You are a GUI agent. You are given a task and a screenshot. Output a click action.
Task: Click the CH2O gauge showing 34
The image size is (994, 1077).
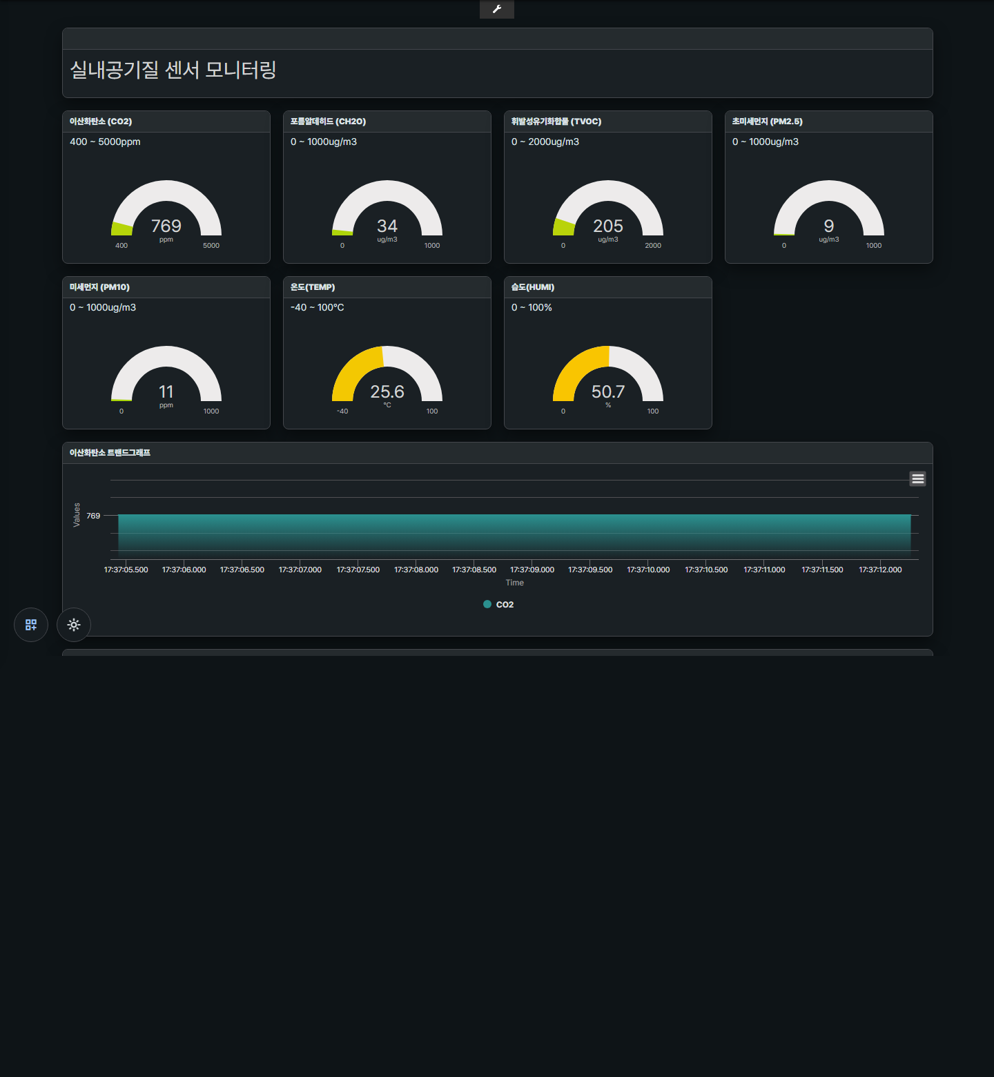387,209
